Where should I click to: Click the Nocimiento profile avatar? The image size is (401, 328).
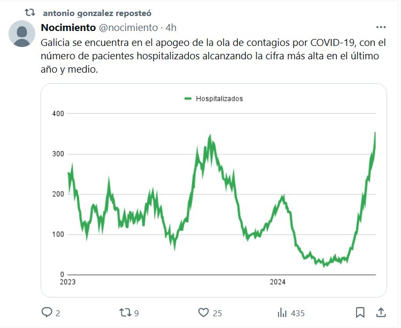(22, 34)
